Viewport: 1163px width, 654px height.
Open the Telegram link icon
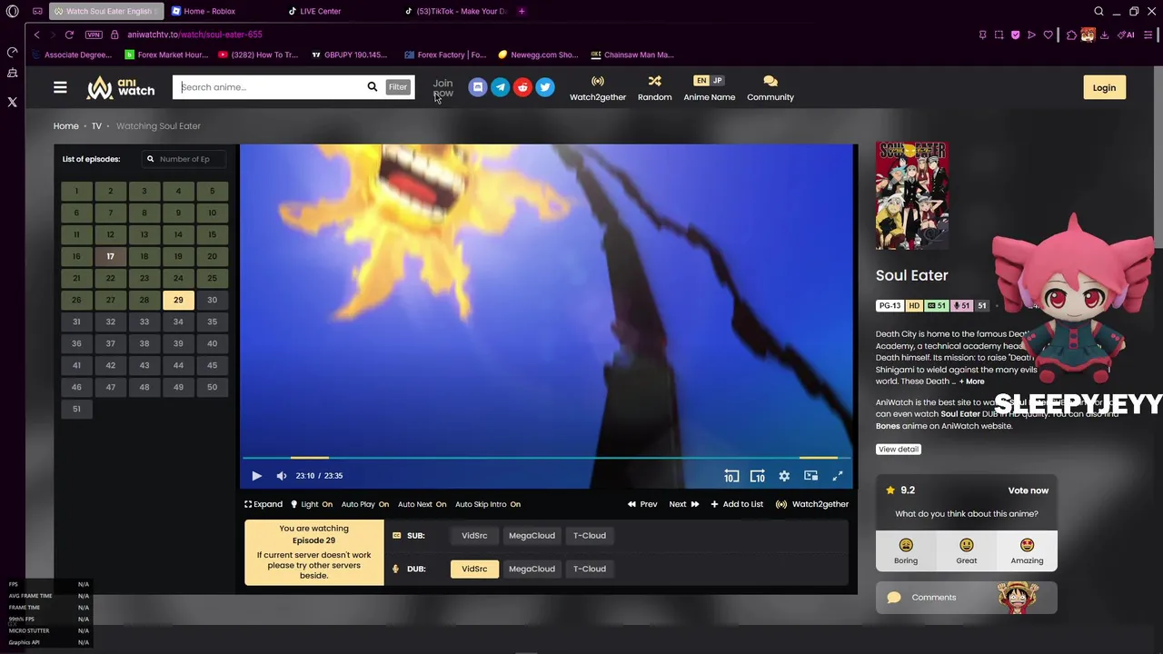coord(500,87)
